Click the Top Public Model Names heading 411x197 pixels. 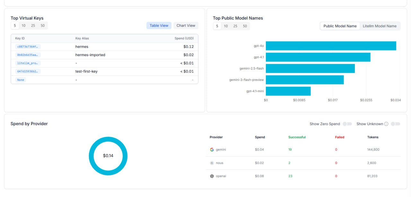238,18
